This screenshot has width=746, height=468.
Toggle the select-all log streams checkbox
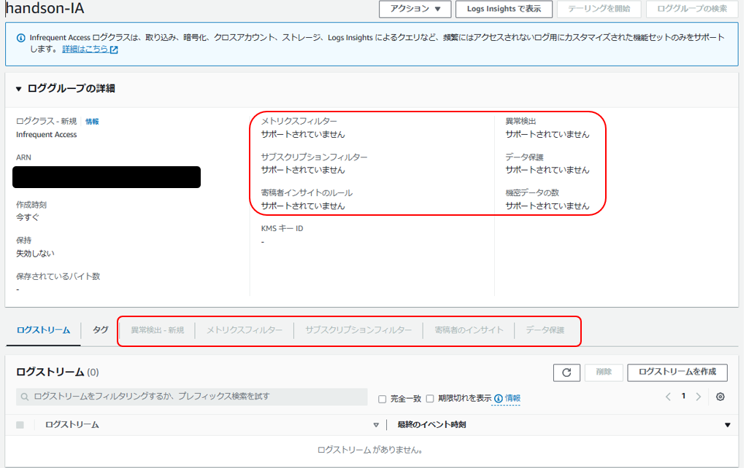coord(20,425)
